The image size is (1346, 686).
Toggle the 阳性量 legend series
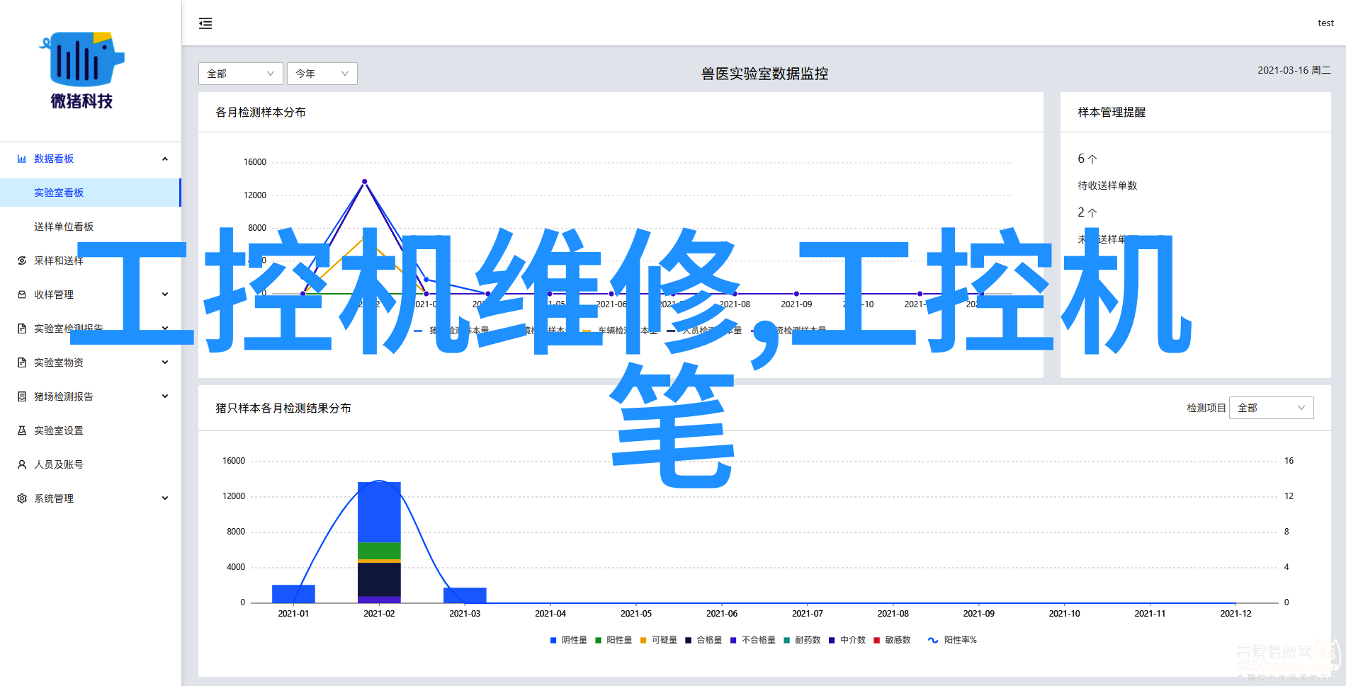click(613, 640)
